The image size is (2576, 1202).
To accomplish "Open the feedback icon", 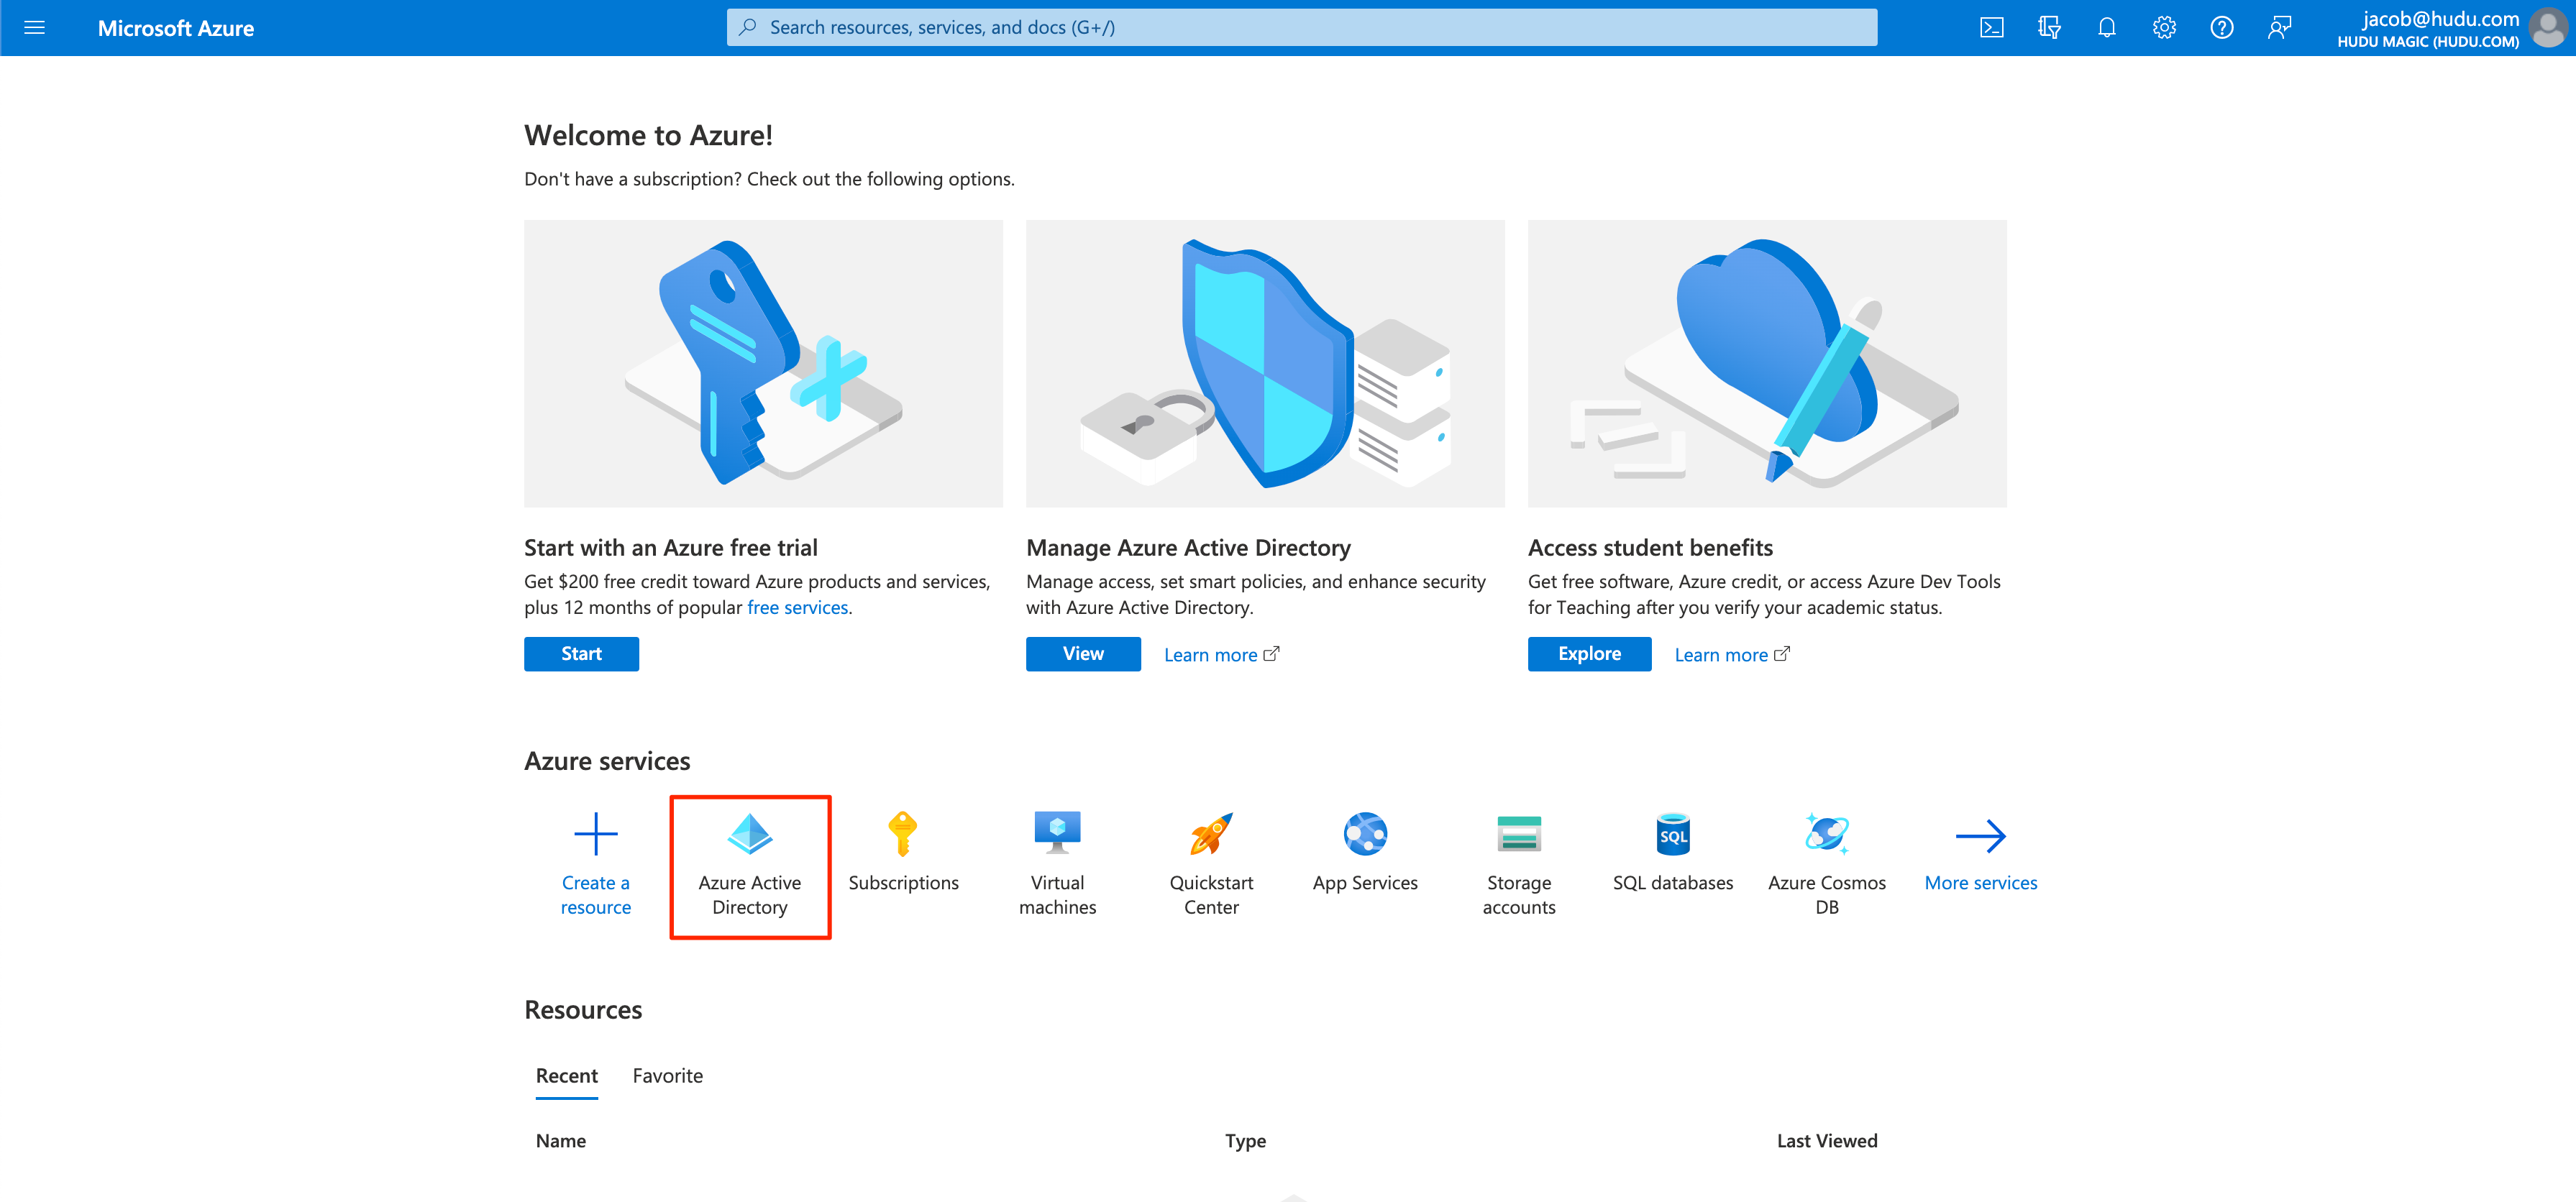I will (2279, 28).
